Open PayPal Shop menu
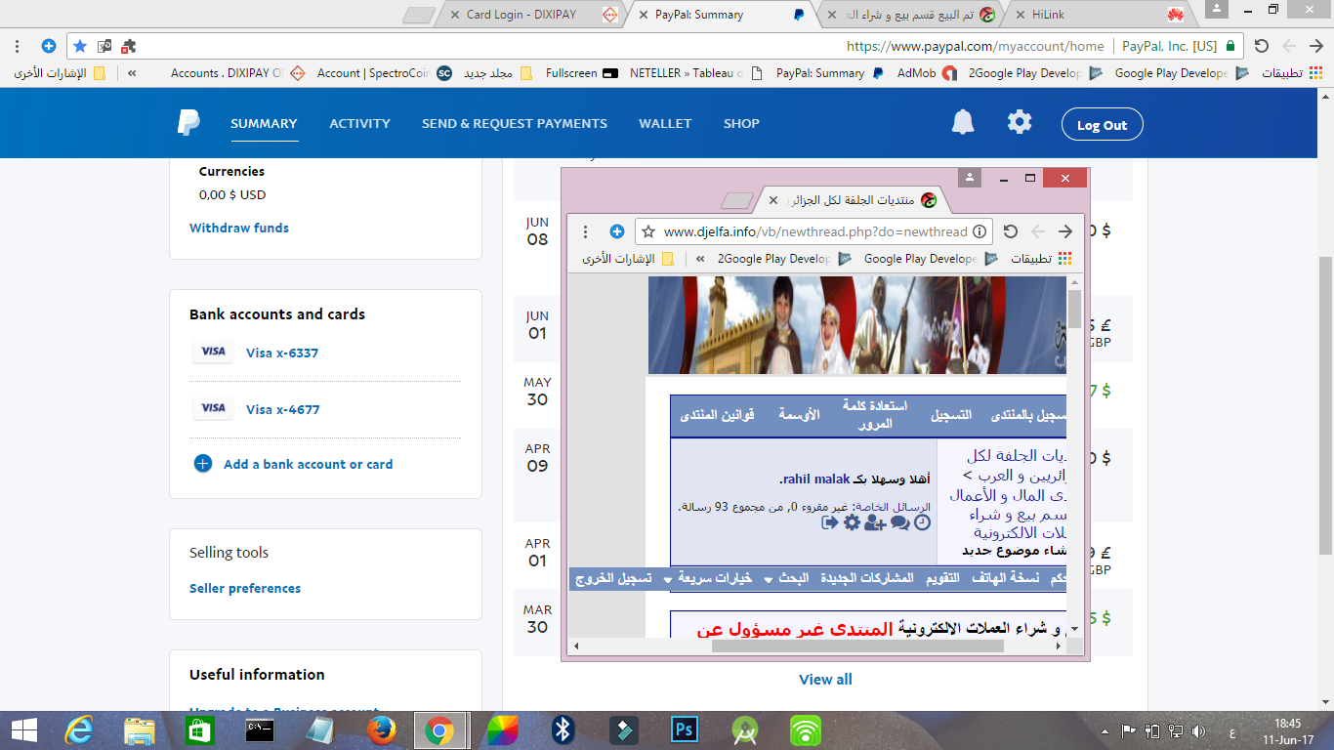This screenshot has width=1334, height=750. point(741,123)
